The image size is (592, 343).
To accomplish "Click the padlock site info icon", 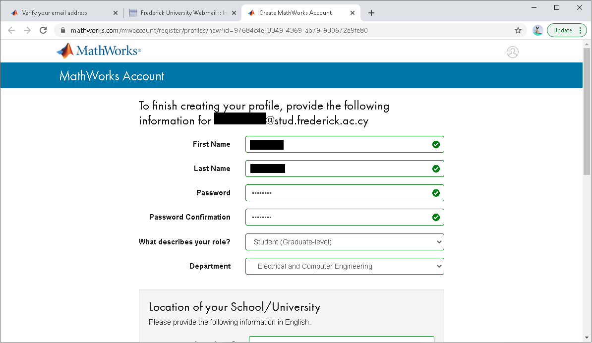I will click(x=62, y=30).
